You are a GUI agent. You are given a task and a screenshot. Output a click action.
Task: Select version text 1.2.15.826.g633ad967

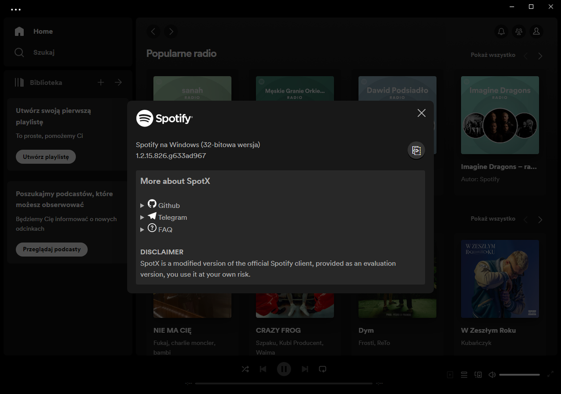coord(171,156)
